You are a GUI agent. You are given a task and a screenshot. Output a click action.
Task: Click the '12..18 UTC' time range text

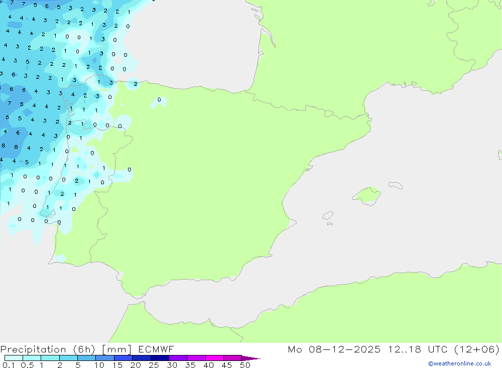[418, 349]
